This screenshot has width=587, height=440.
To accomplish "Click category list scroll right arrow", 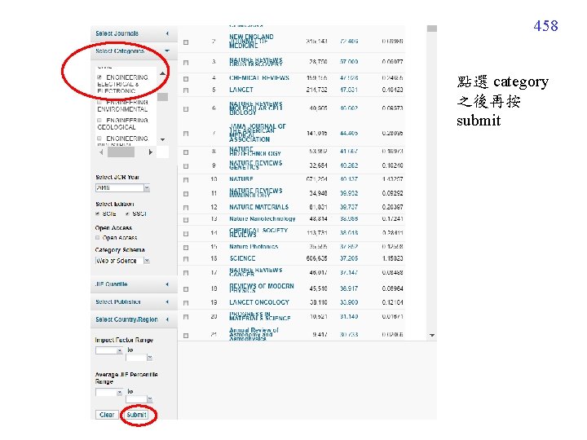I will [151, 152].
